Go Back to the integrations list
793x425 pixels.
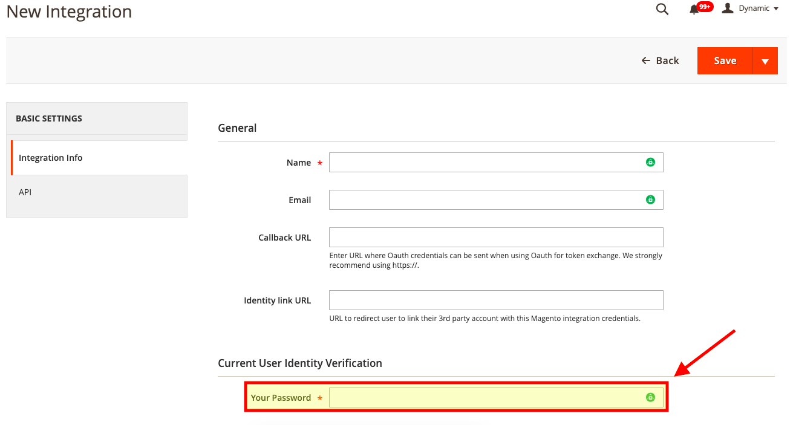pos(661,60)
